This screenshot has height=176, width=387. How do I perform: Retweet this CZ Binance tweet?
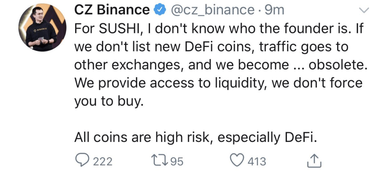[158, 160]
